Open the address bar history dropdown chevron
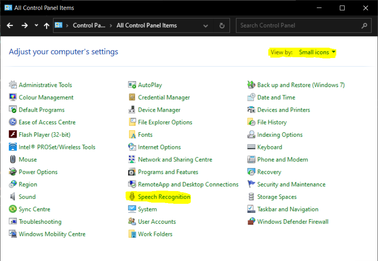The height and width of the screenshot is (261, 378). (205, 26)
